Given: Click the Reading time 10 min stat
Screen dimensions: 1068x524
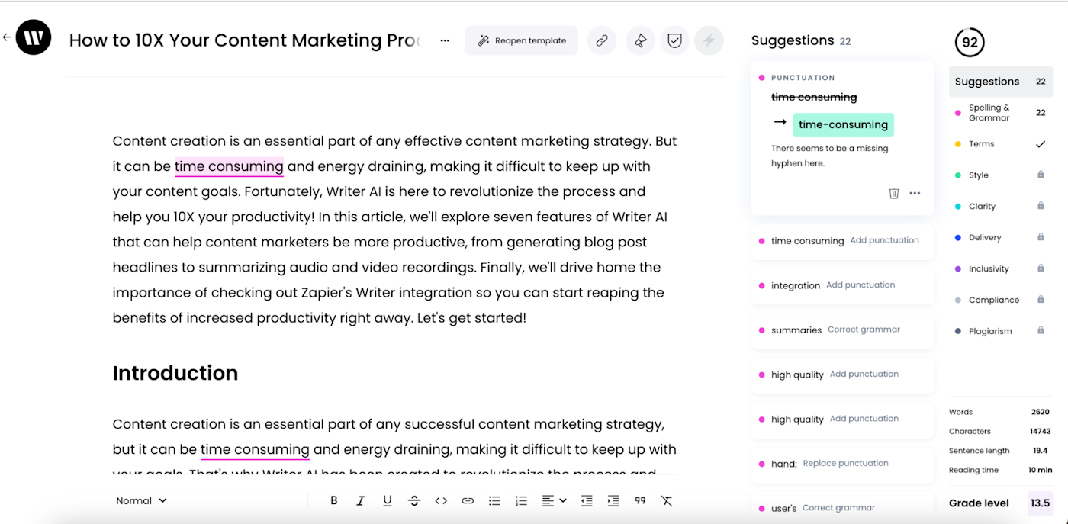Looking at the screenshot, I should point(1000,470).
